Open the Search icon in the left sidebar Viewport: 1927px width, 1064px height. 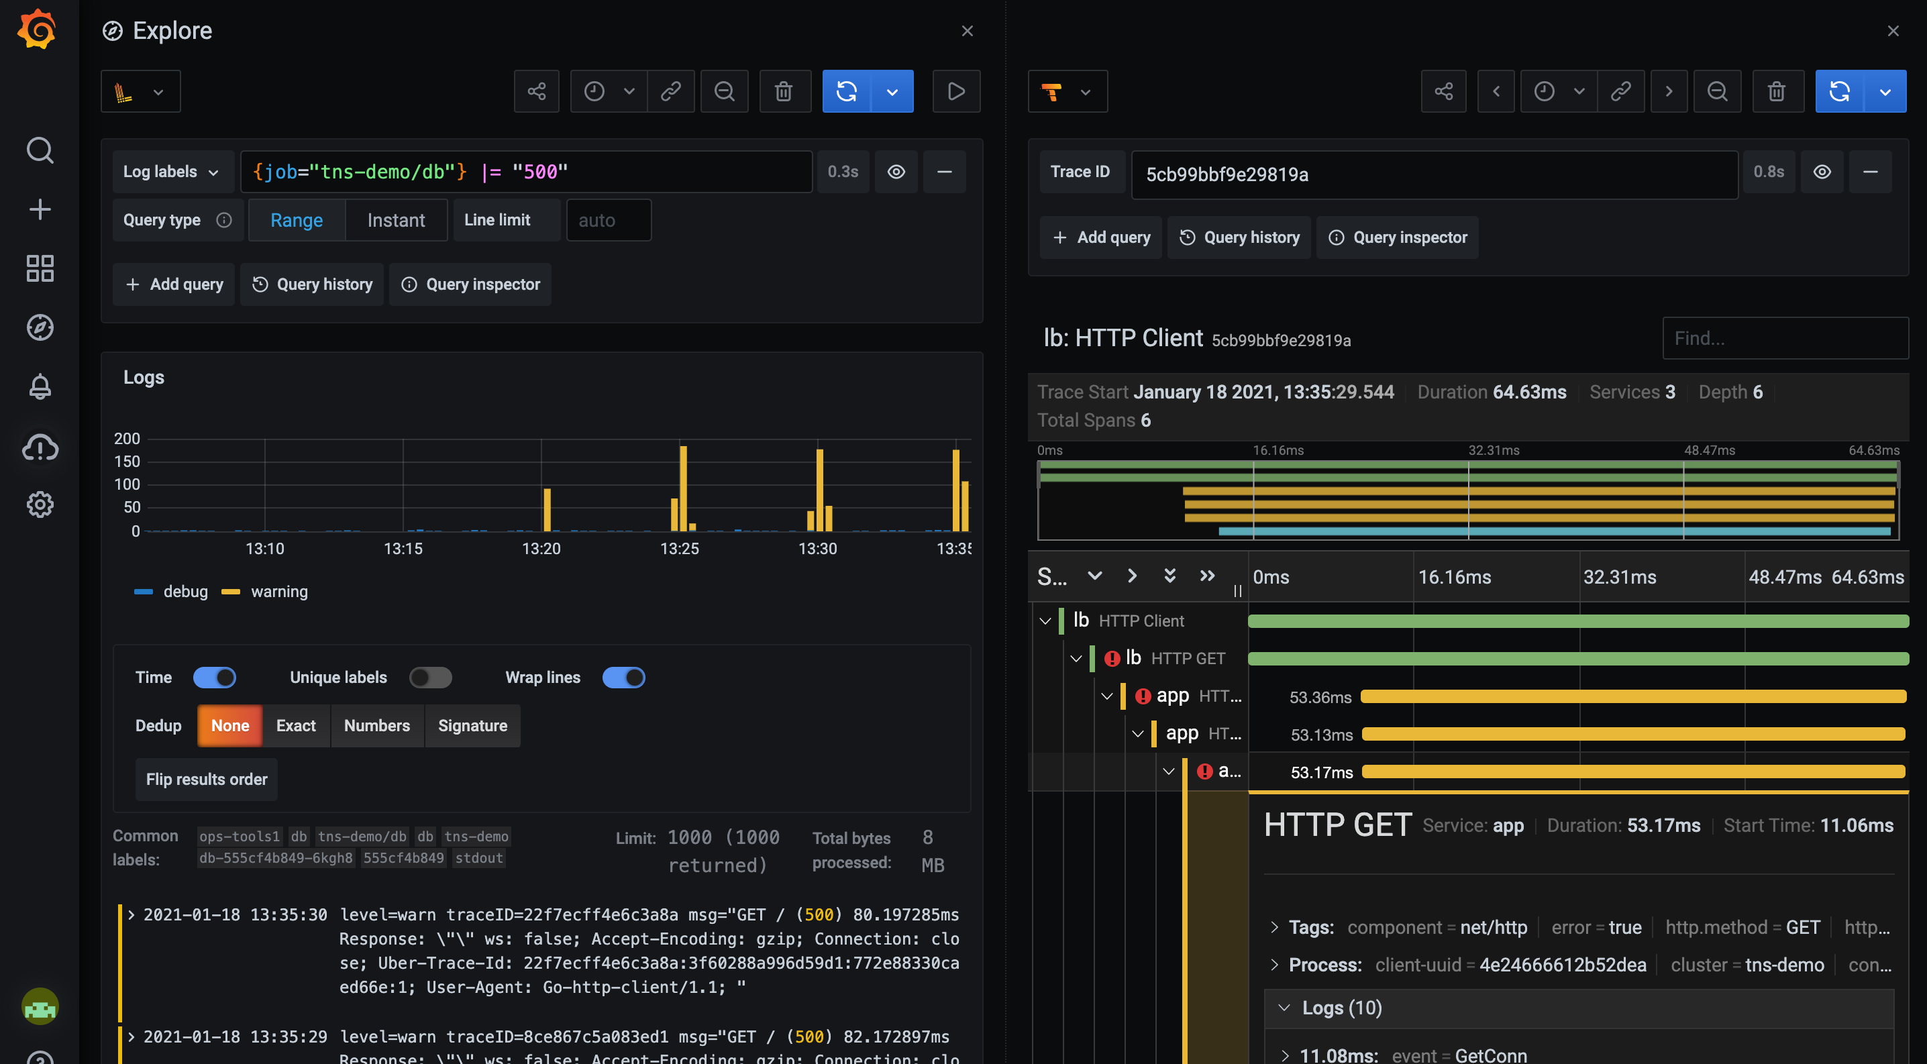tap(39, 150)
